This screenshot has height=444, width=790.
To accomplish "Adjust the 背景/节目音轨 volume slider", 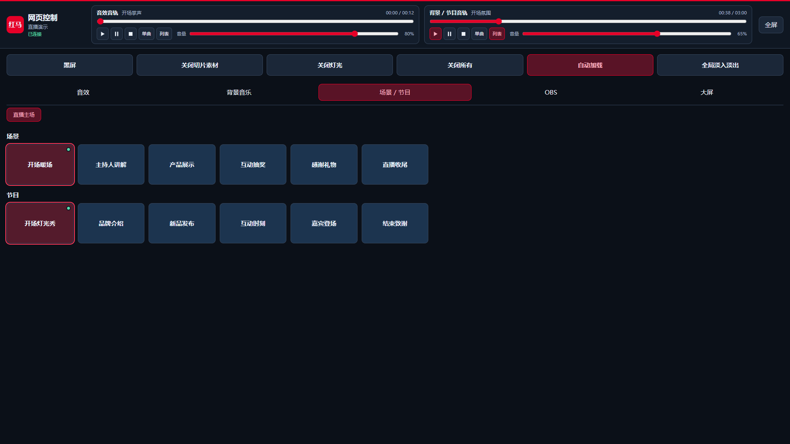I will (627, 34).
